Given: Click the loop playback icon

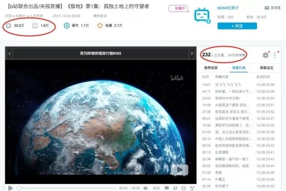Looking at the screenshot, I should point(175,188).
